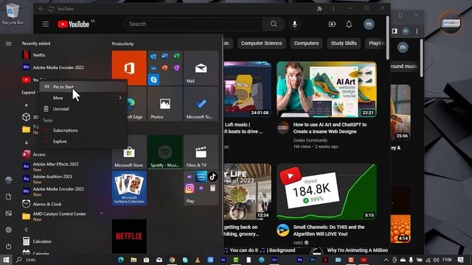The image size is (472, 265).
Task: Open the extensions puzzle icon in YouTube window
Action: [319, 9]
